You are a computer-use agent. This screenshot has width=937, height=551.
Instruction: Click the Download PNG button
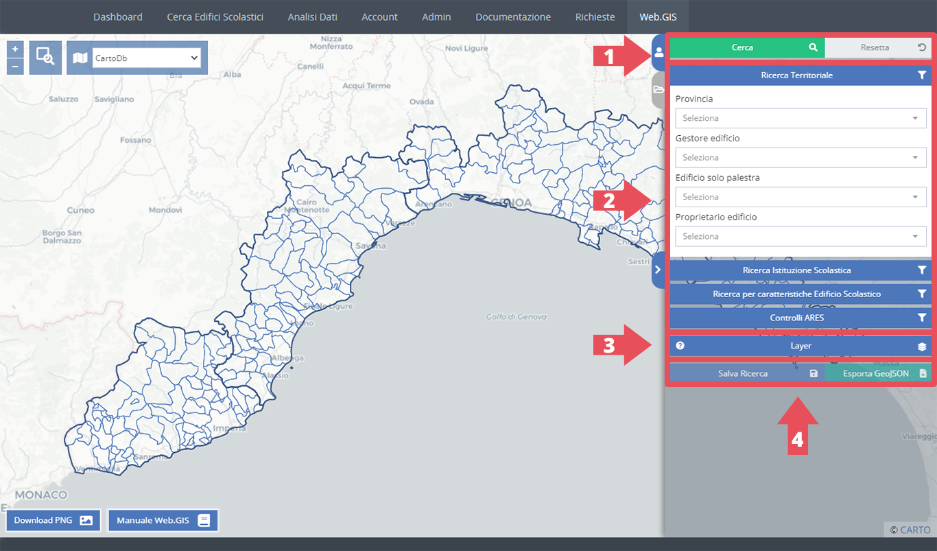(54, 520)
